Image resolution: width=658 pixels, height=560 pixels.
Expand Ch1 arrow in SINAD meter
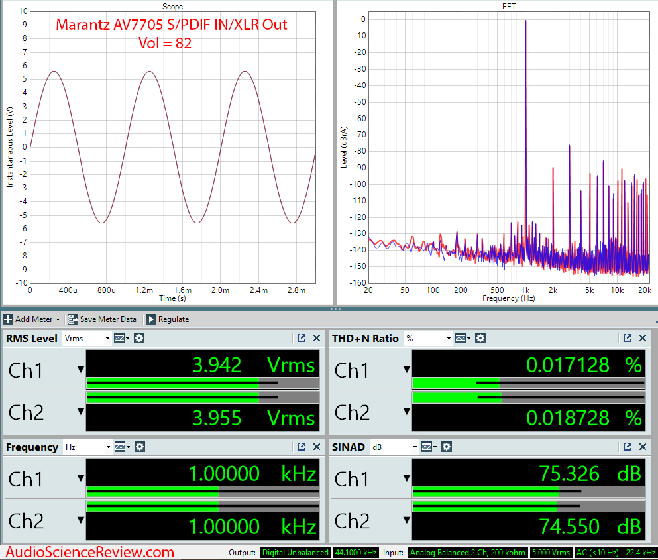(407, 479)
